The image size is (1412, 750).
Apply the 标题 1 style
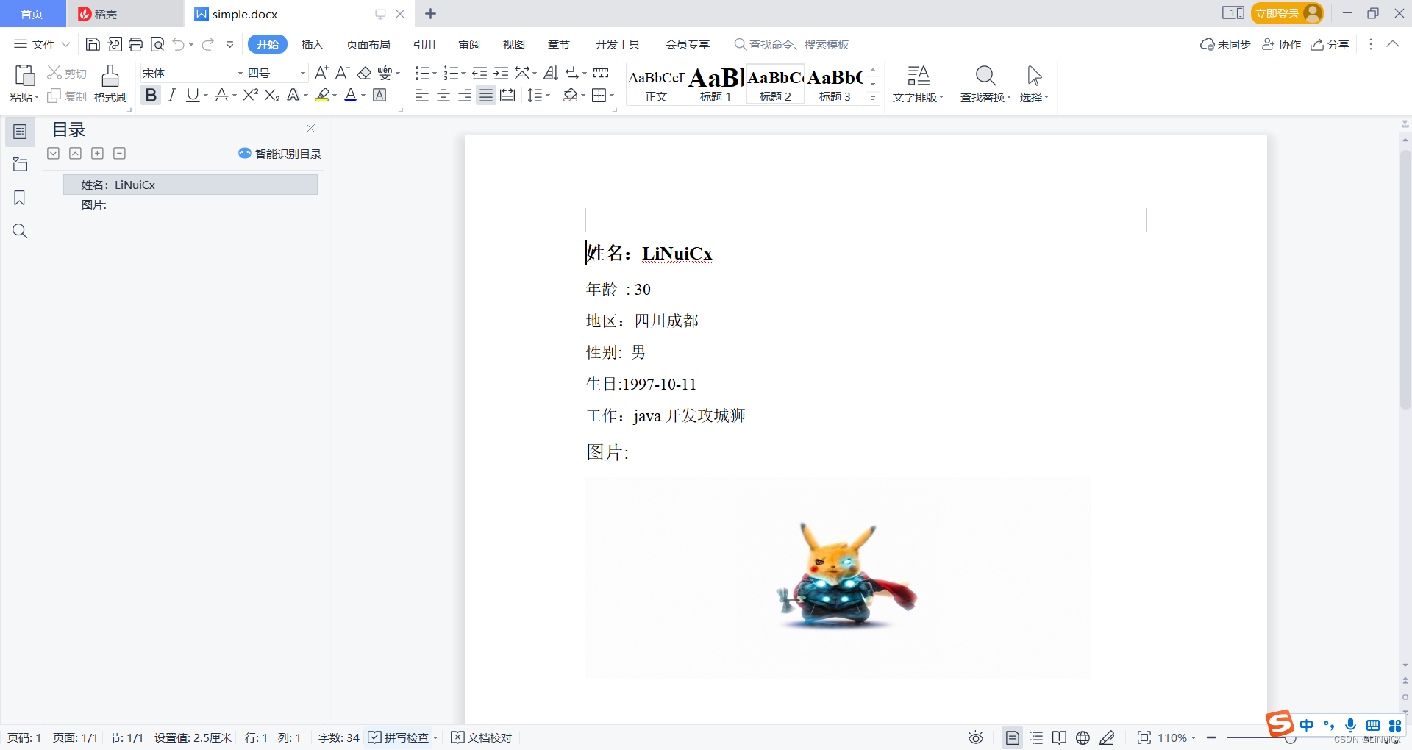(x=716, y=84)
